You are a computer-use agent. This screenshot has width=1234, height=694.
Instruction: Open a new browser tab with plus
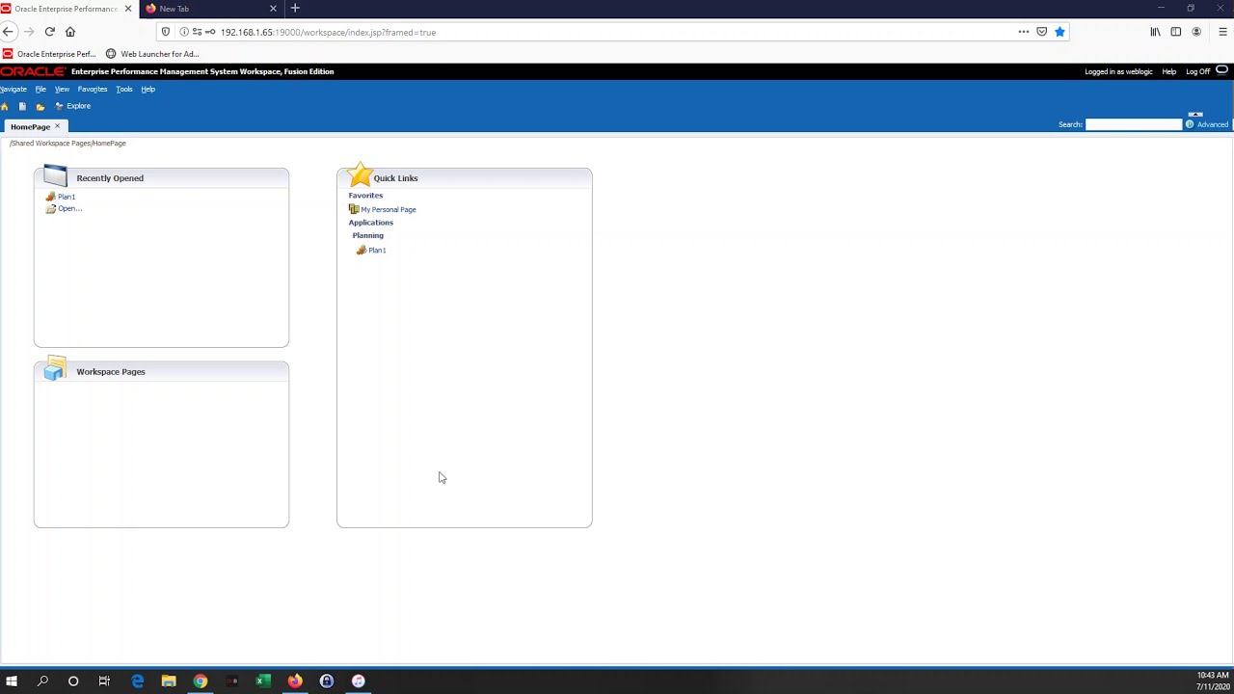[x=295, y=9]
